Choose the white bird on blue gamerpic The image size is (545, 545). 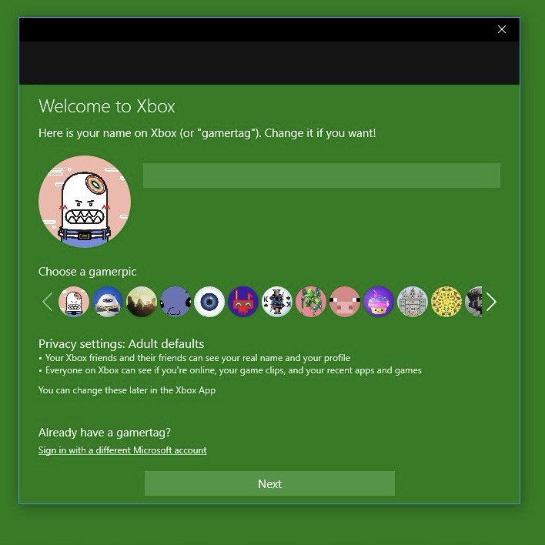tap(108, 302)
